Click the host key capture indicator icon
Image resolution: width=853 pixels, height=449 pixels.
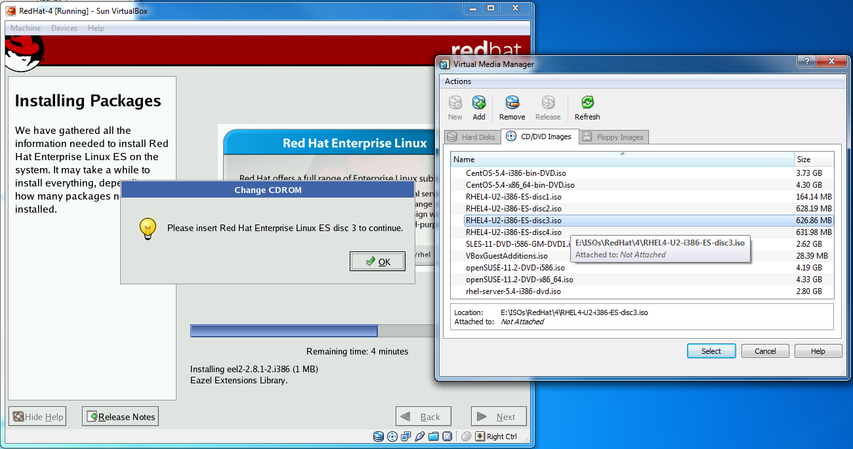point(480,437)
